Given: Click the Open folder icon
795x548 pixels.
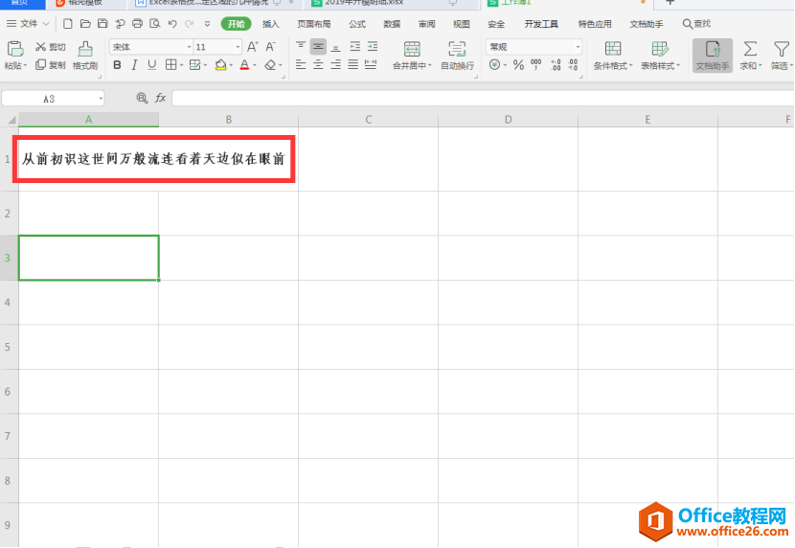Looking at the screenshot, I should pos(85,23).
